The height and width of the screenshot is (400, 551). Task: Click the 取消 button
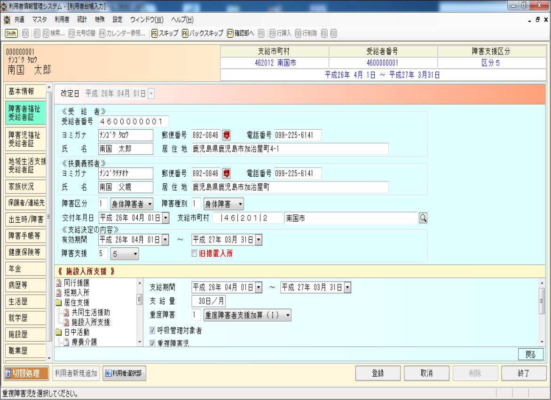tap(426, 373)
